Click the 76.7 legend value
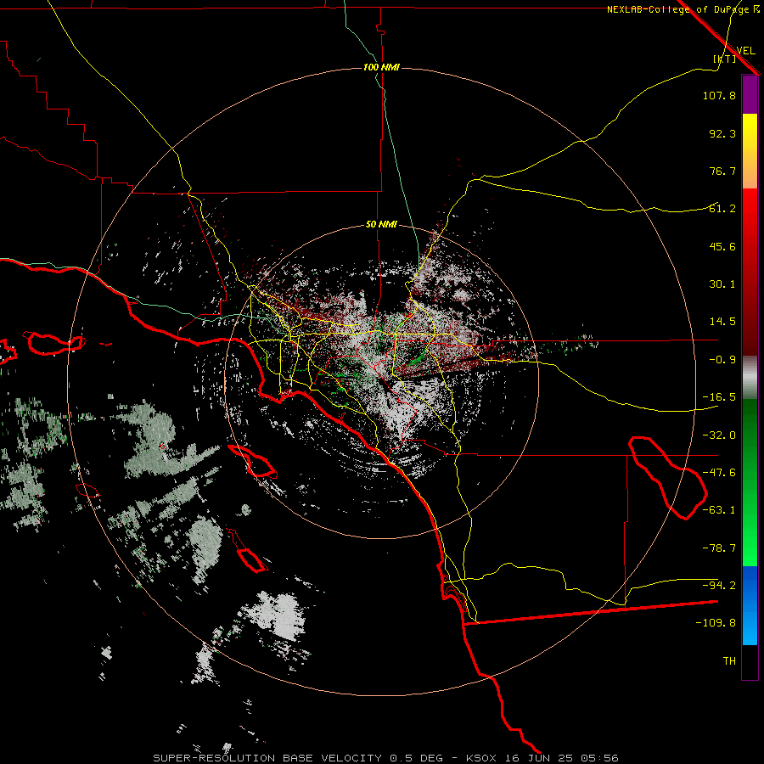 point(722,171)
